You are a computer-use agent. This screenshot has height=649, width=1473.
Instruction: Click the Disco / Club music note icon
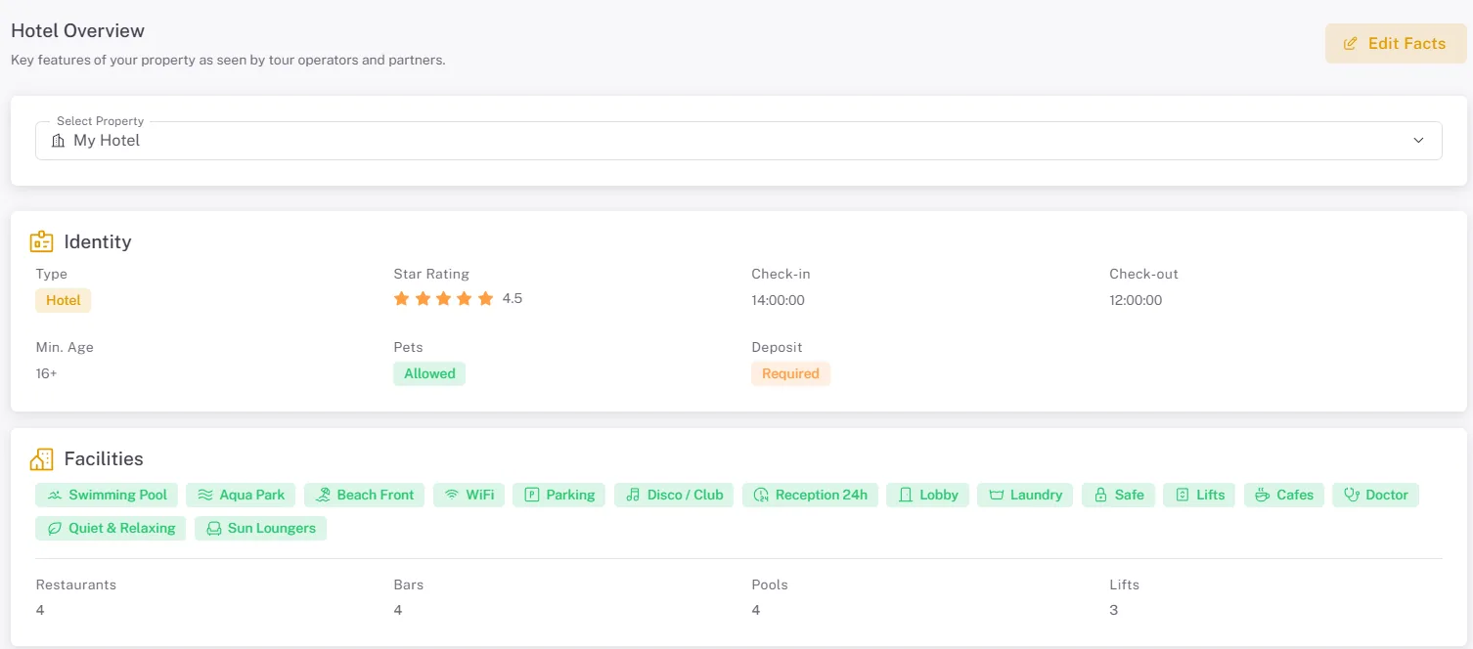[633, 496]
